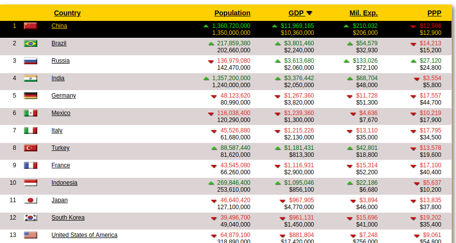Click the United States flag icon
456x243 pixels.
(30, 235)
